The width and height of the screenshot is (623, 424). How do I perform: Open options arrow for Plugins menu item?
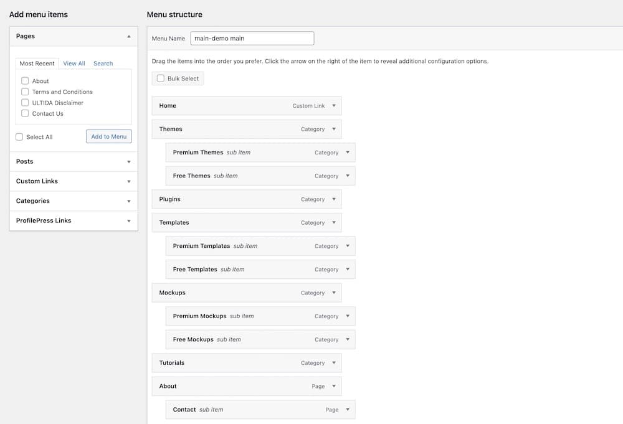[334, 199]
